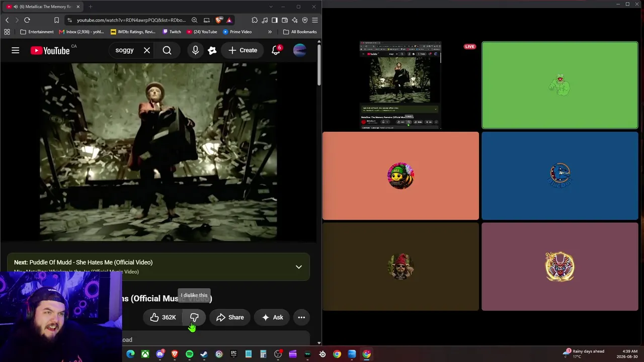The image size is (644, 362).
Task: Open the IMDb Ratings bookmark
Action: (133, 32)
